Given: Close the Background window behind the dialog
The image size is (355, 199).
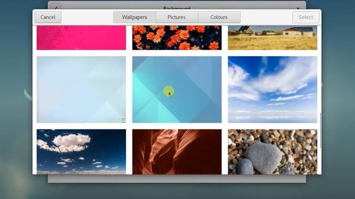Looking at the screenshot, I should point(298,8).
